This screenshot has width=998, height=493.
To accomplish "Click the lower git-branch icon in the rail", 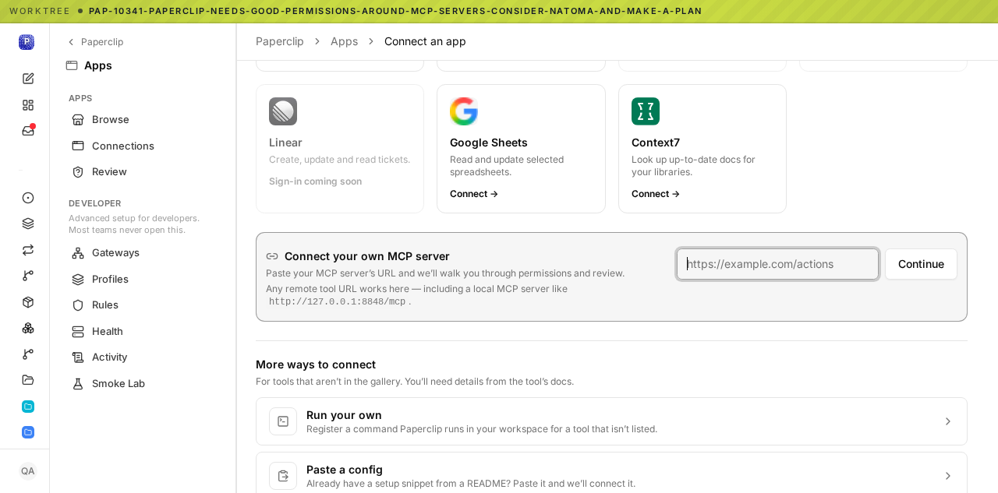I will click(28, 354).
